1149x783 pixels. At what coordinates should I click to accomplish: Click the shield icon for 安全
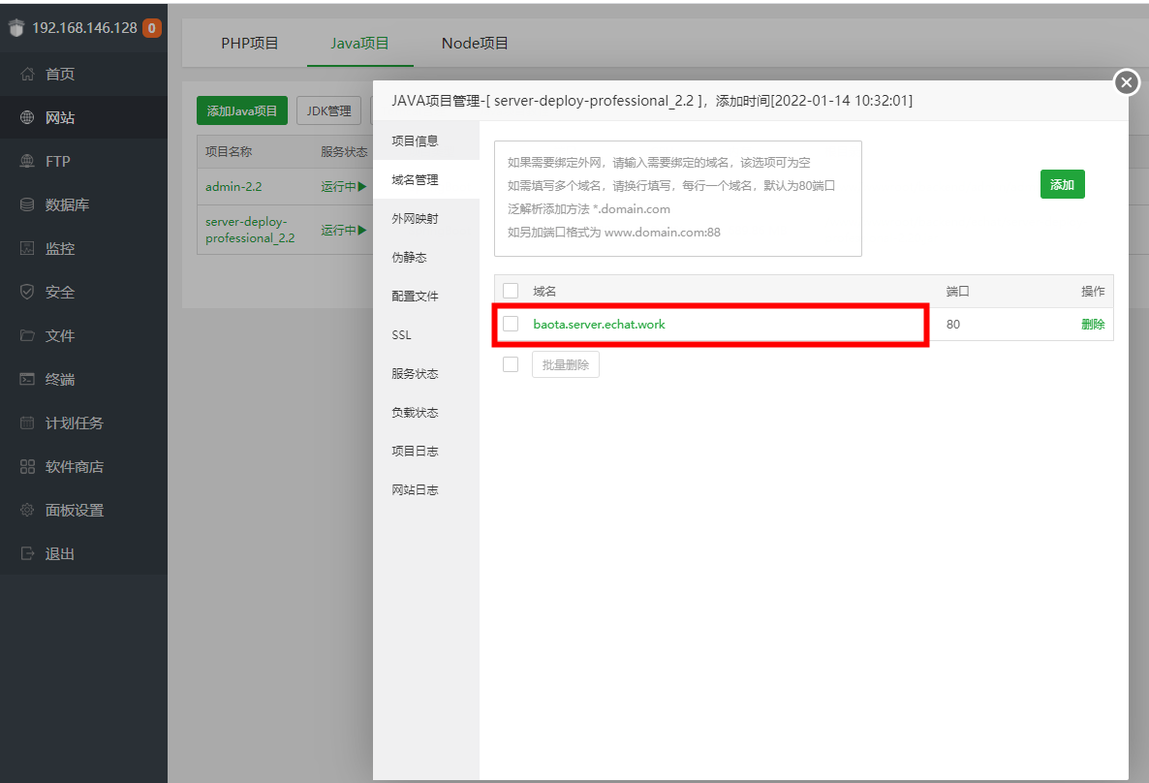coord(27,293)
